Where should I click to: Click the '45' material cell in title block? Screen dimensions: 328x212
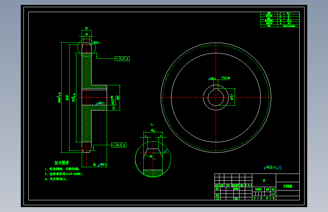[x=264, y=180]
